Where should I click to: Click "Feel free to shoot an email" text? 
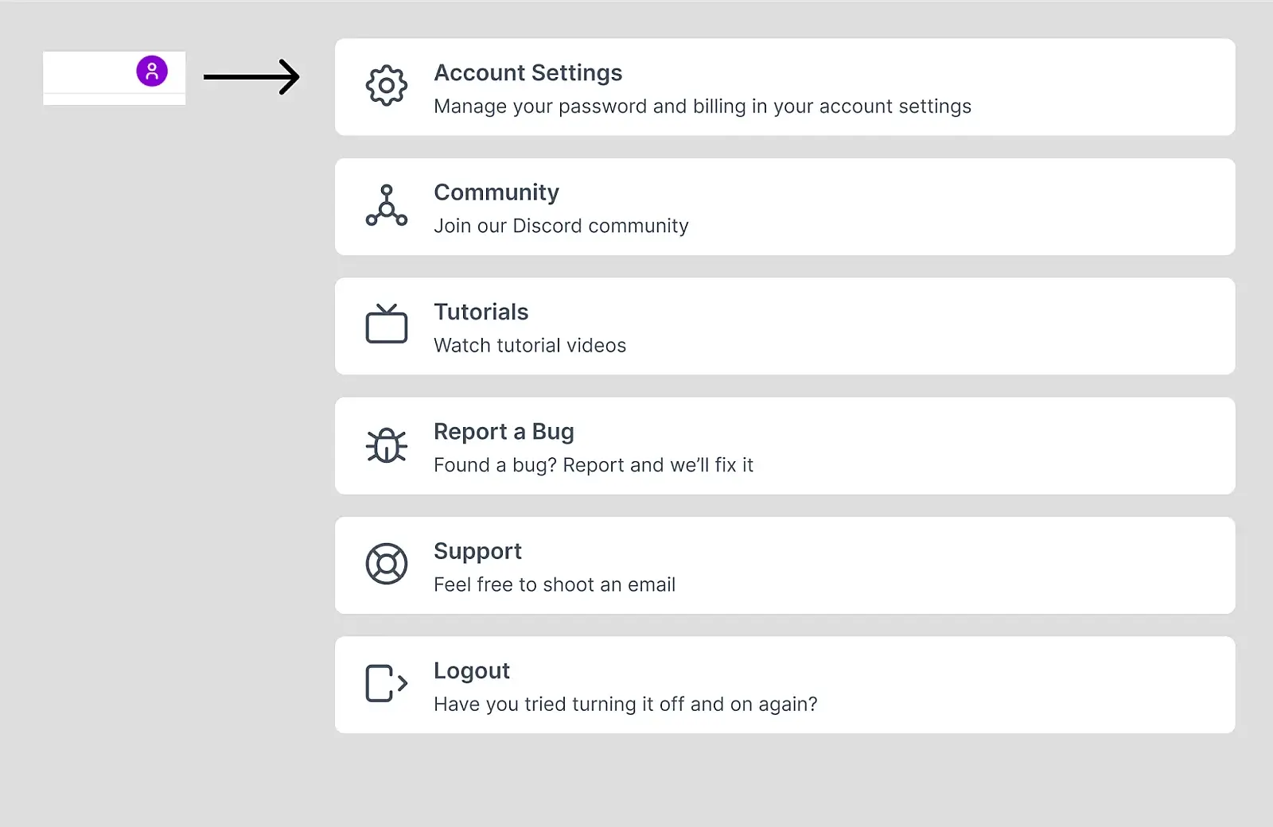(x=555, y=584)
